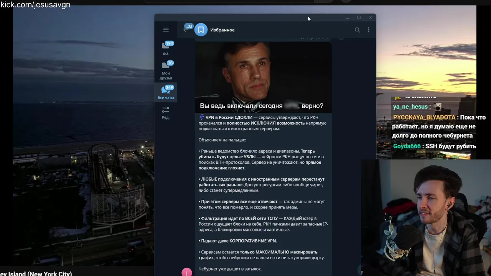This screenshot has height=276, width=491.
Task: Open the meme image in the message
Action: (264, 77)
